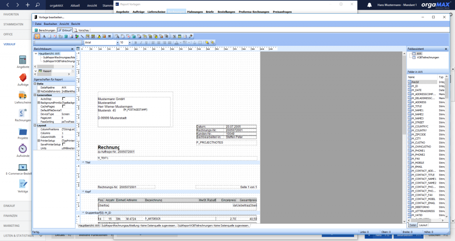Click the notification bell in orgaMAX
Image resolution: width=455 pixels, height=241 pixels.
369,5
